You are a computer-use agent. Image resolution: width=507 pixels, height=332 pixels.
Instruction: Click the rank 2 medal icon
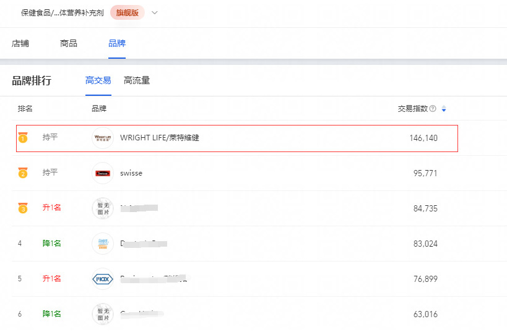tap(23, 172)
